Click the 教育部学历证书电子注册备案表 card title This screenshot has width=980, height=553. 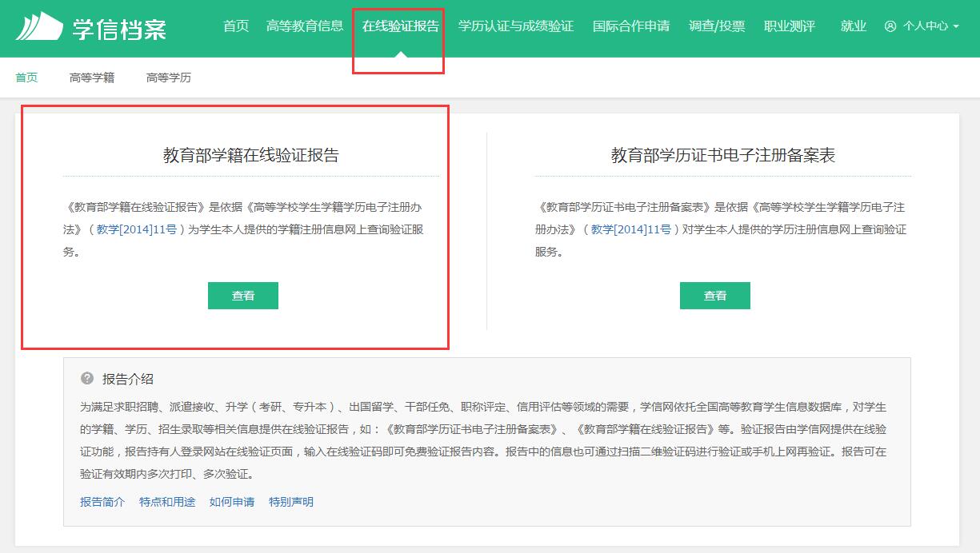click(723, 155)
